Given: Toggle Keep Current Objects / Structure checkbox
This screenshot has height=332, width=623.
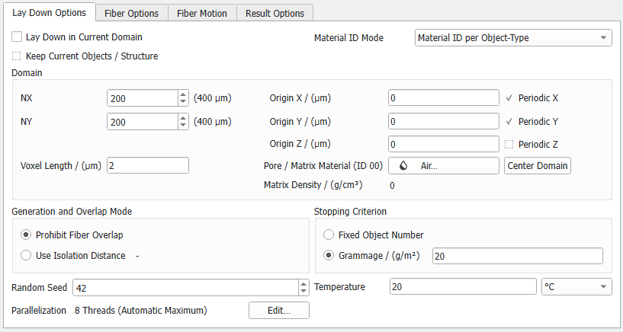Looking at the screenshot, I should pos(17,56).
